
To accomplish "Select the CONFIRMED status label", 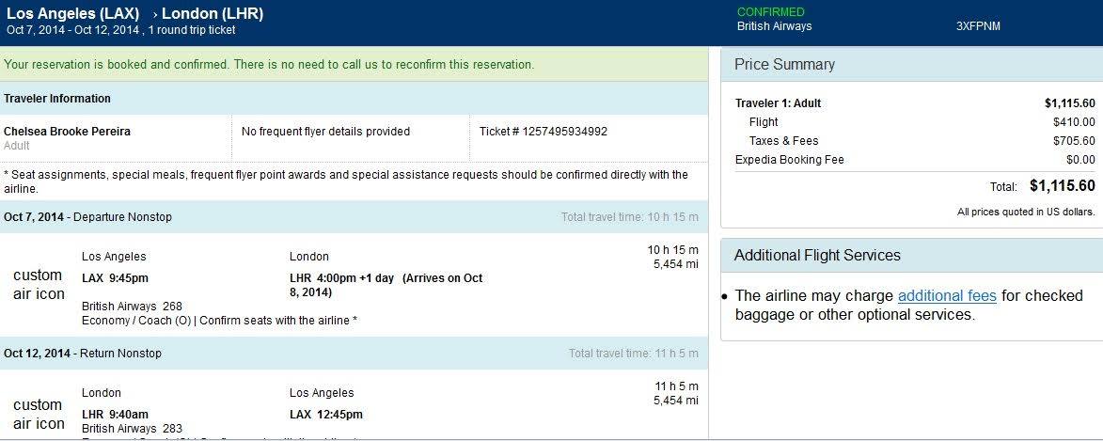I will click(x=770, y=12).
